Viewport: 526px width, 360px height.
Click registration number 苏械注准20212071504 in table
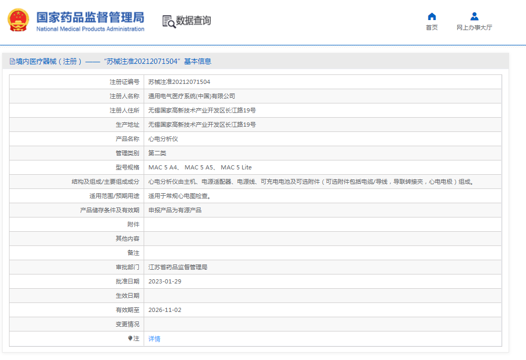tap(179, 82)
